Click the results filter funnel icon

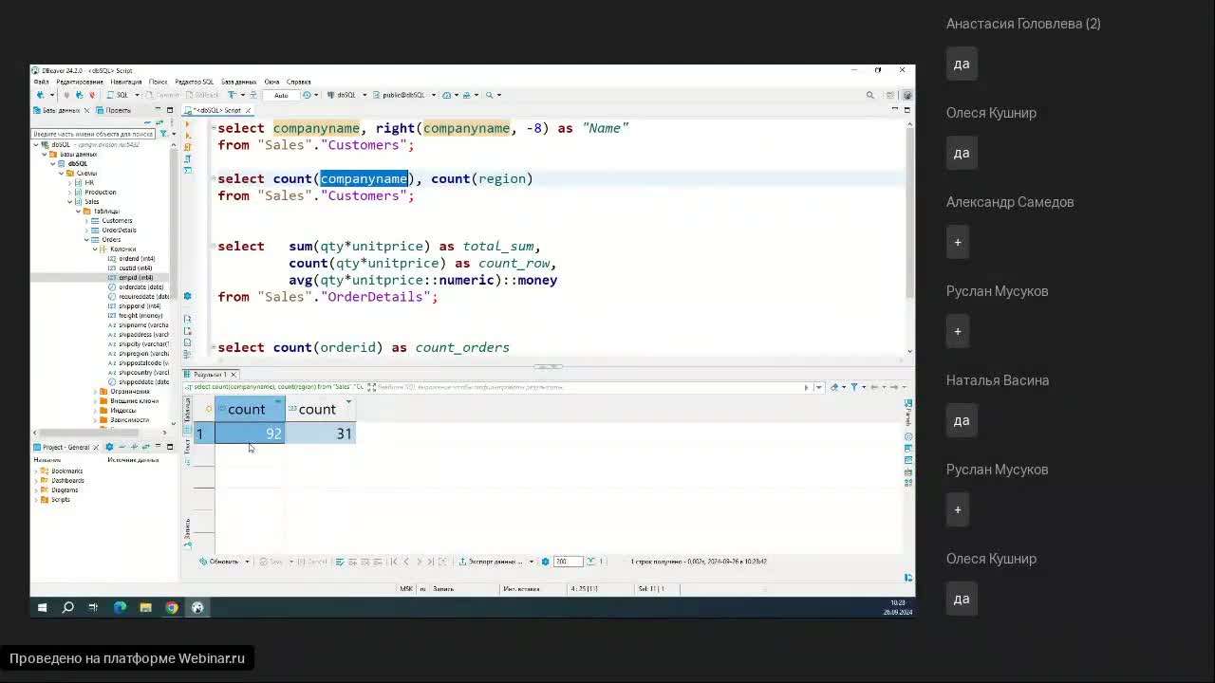point(853,387)
